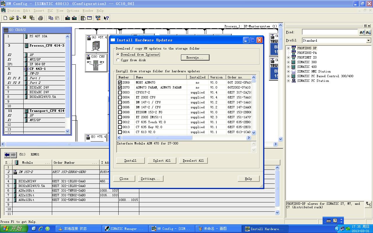The height and width of the screenshot is (233, 373).
Task: Open the Profil Standard dropdown
Action: click(x=368, y=40)
